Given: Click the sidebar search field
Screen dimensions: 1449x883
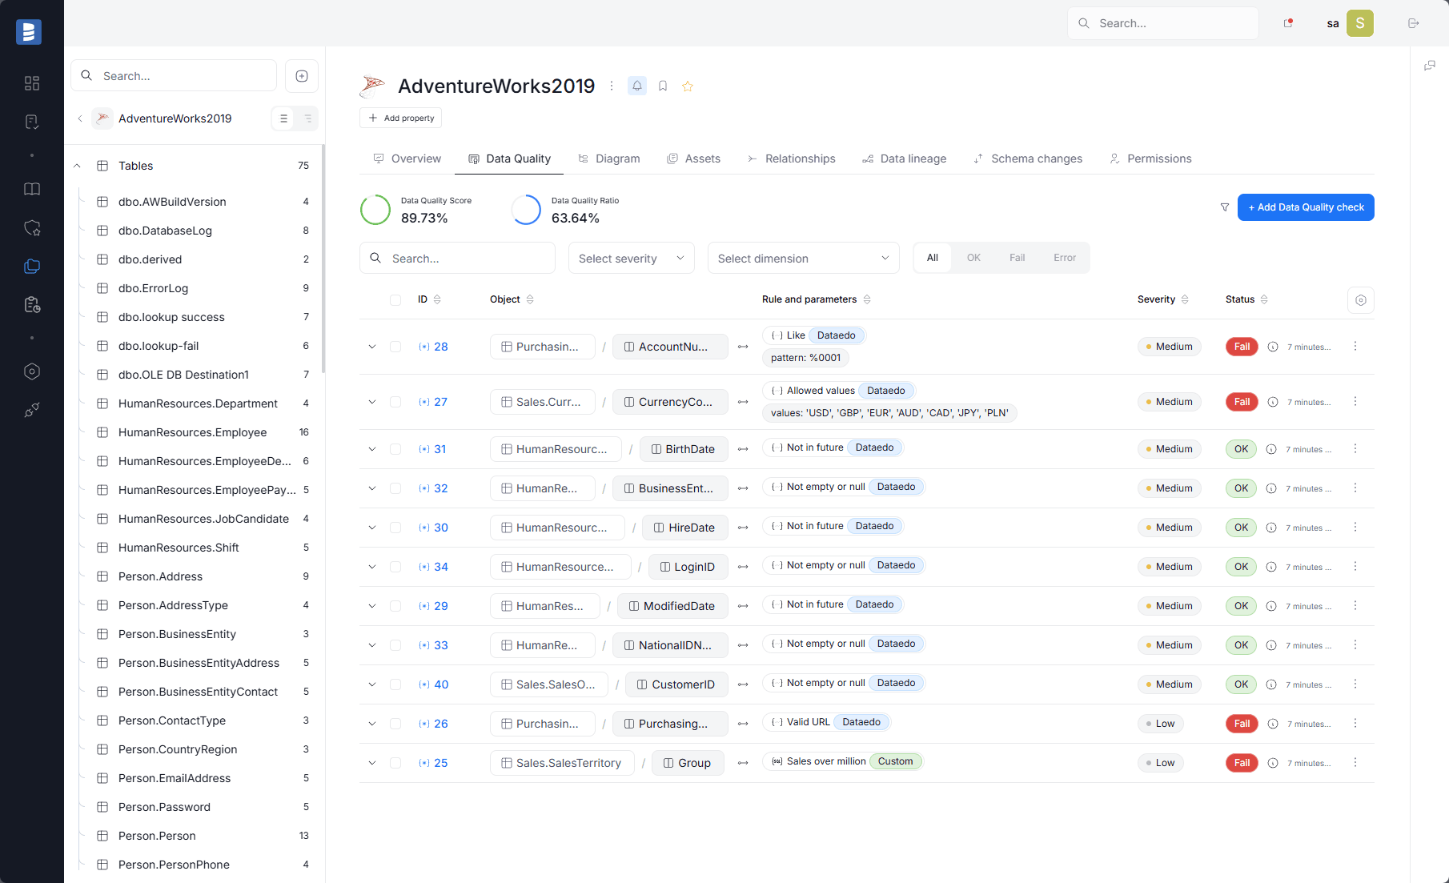Looking at the screenshot, I should click(174, 76).
